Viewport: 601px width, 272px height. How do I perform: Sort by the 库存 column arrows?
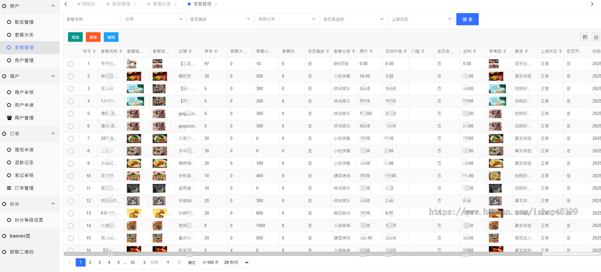[x=217, y=51]
